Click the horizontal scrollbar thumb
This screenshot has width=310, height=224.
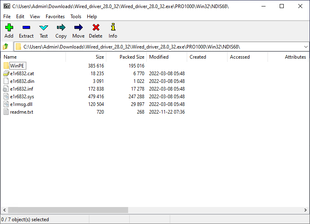click(x=68, y=210)
